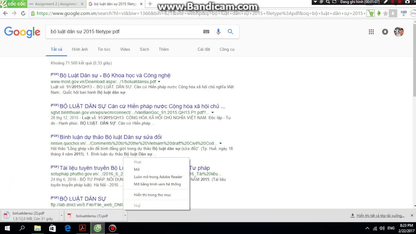Screen dimensions: 416x234
Task: Open the shopping cart icon in address bar
Action: tap(370, 13)
